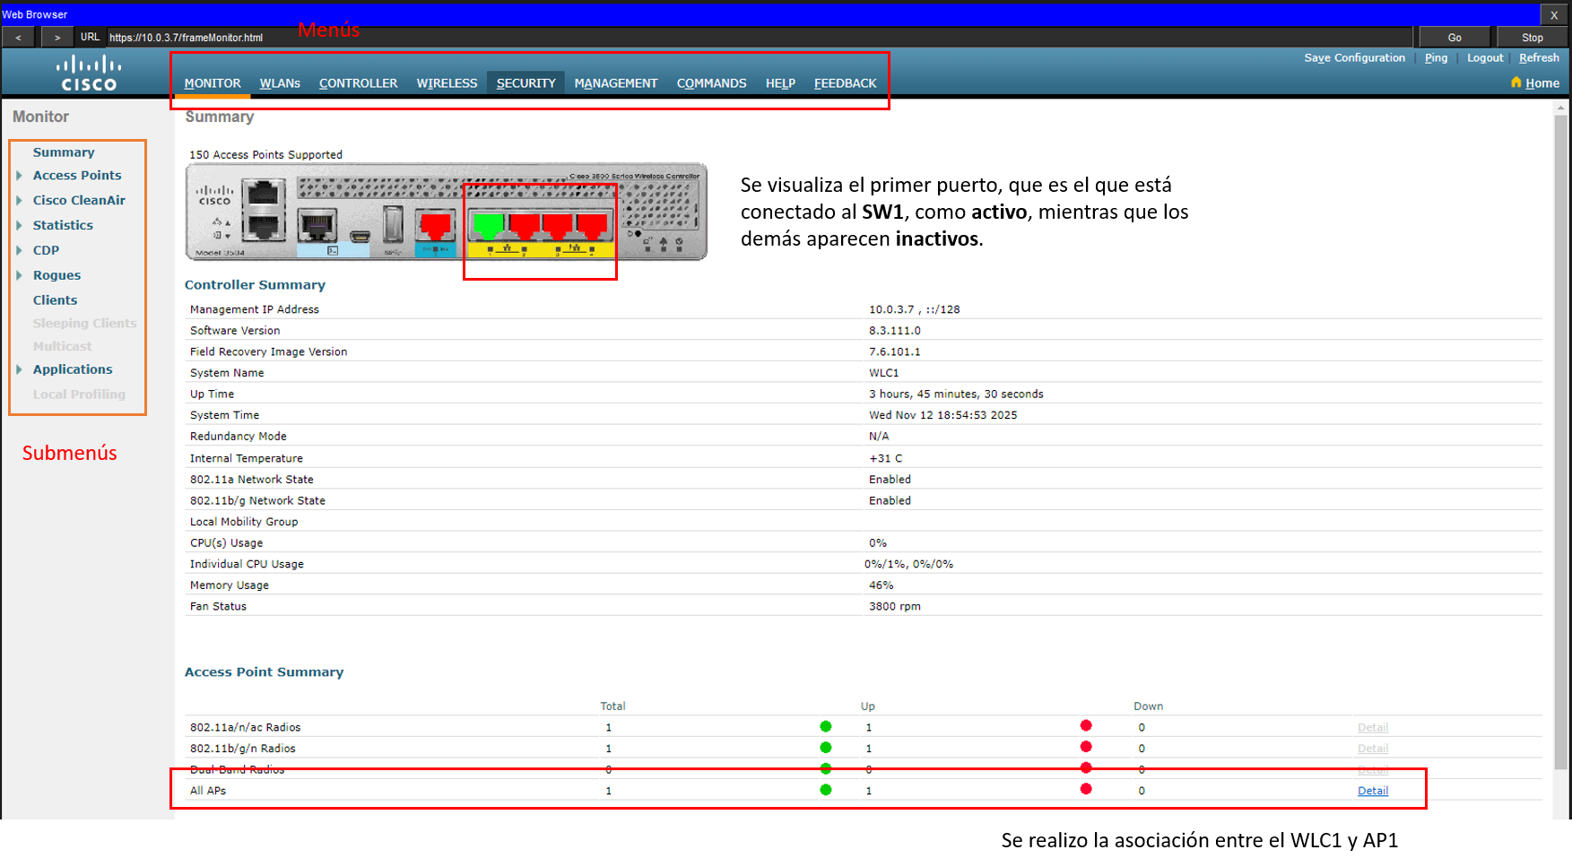Click the Cisco logo
Screen dimensions: 1572x867
click(89, 73)
